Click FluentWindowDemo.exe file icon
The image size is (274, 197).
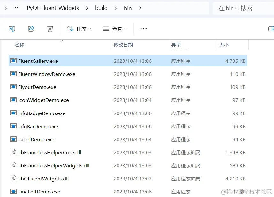click(x=13, y=74)
